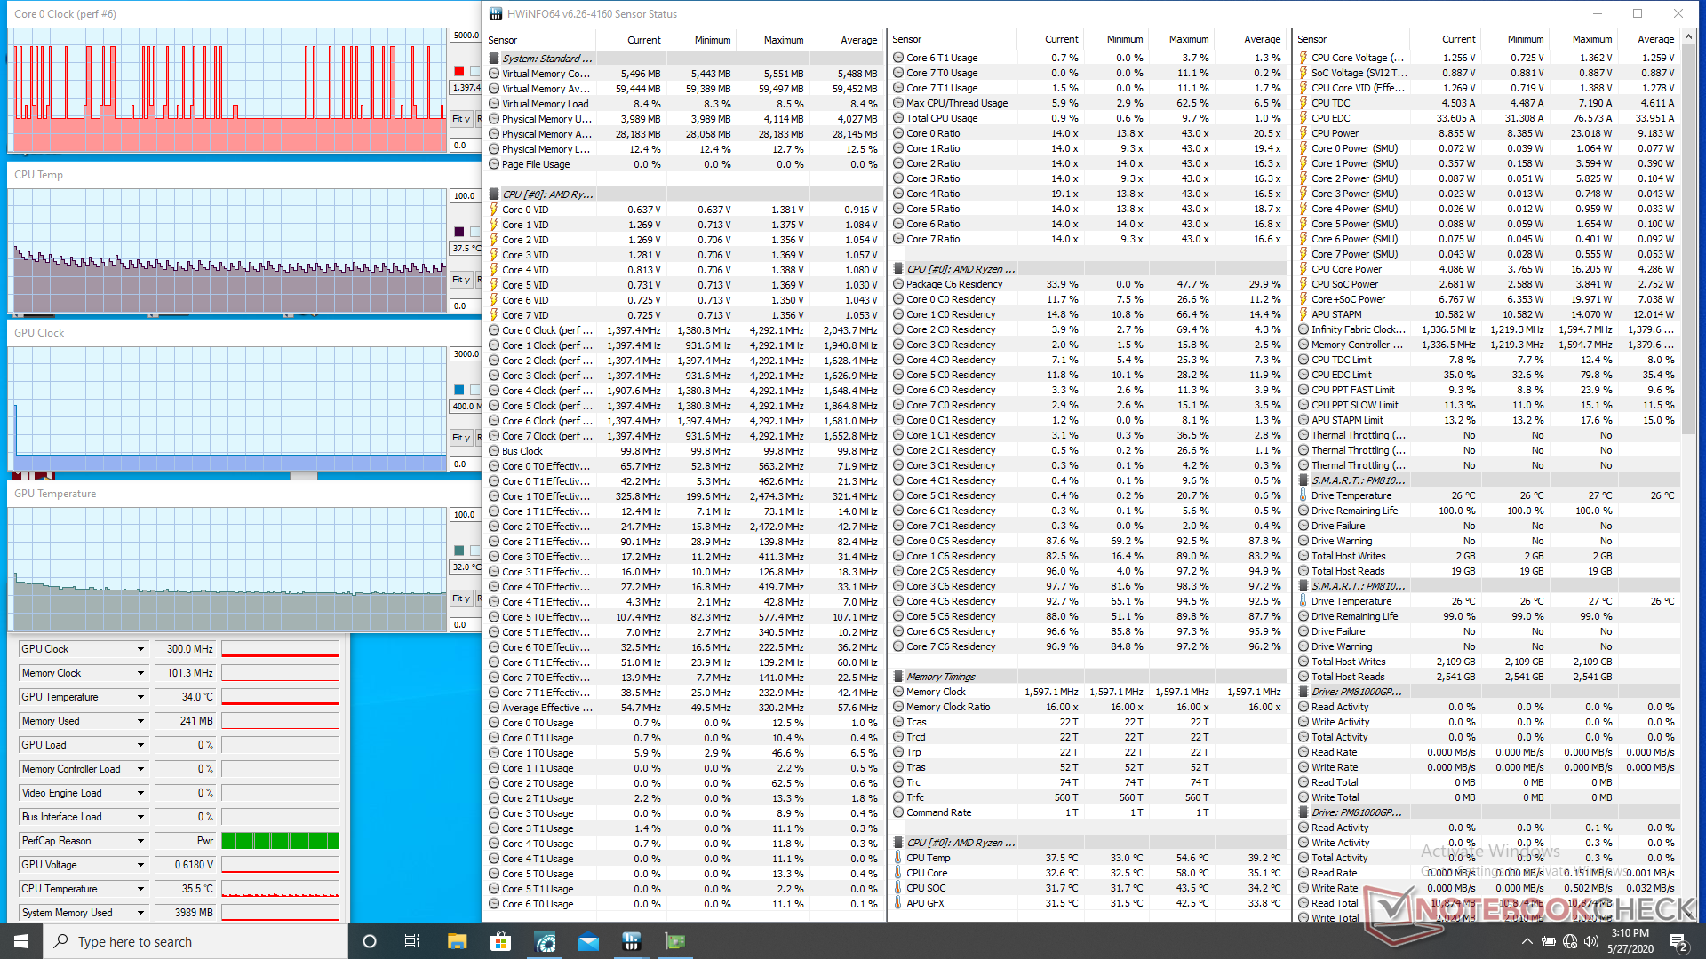Select the CPU PPT FAST Limit row
This screenshot has height=959, width=1706.
coord(1488,390)
